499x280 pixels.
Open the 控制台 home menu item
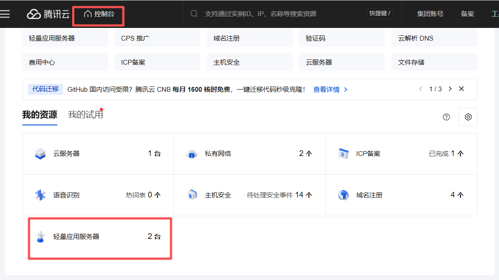point(99,14)
